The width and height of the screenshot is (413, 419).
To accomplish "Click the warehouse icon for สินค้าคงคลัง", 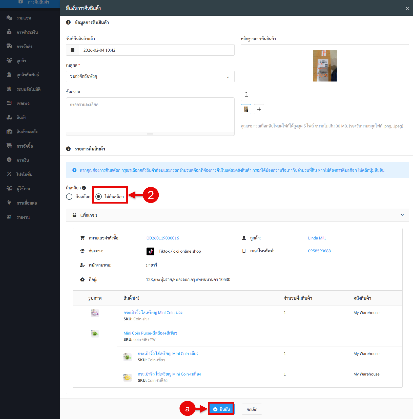I will pos(9,131).
